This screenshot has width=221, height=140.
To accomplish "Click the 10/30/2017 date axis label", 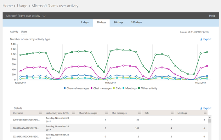I will pos(20,83).
